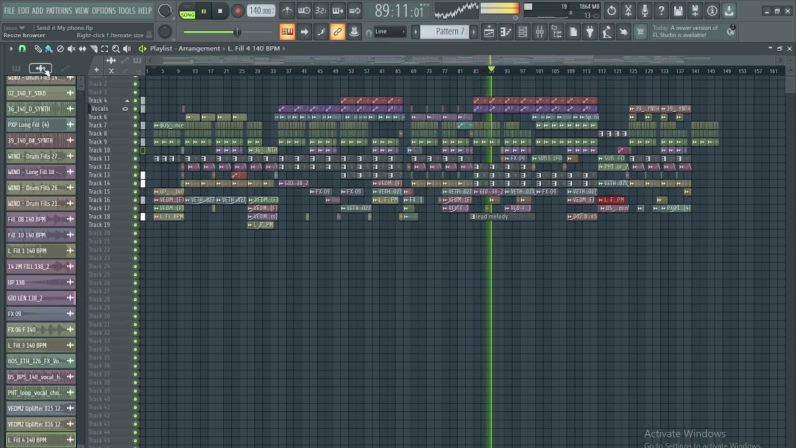The height and width of the screenshot is (448, 796).
Task: Open the Browser view icon
Action: point(557,32)
